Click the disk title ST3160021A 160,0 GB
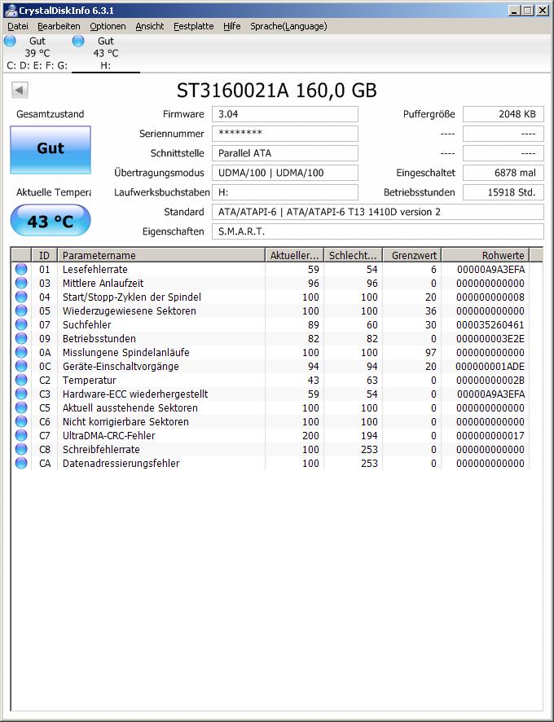554x722 pixels. [277, 90]
